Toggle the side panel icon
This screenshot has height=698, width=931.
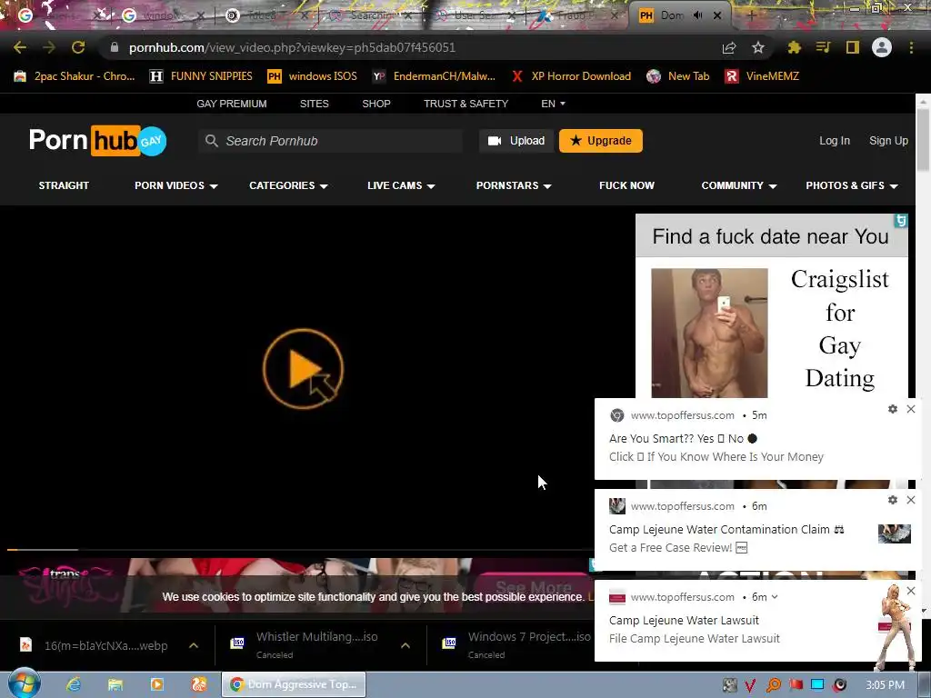[853, 47]
